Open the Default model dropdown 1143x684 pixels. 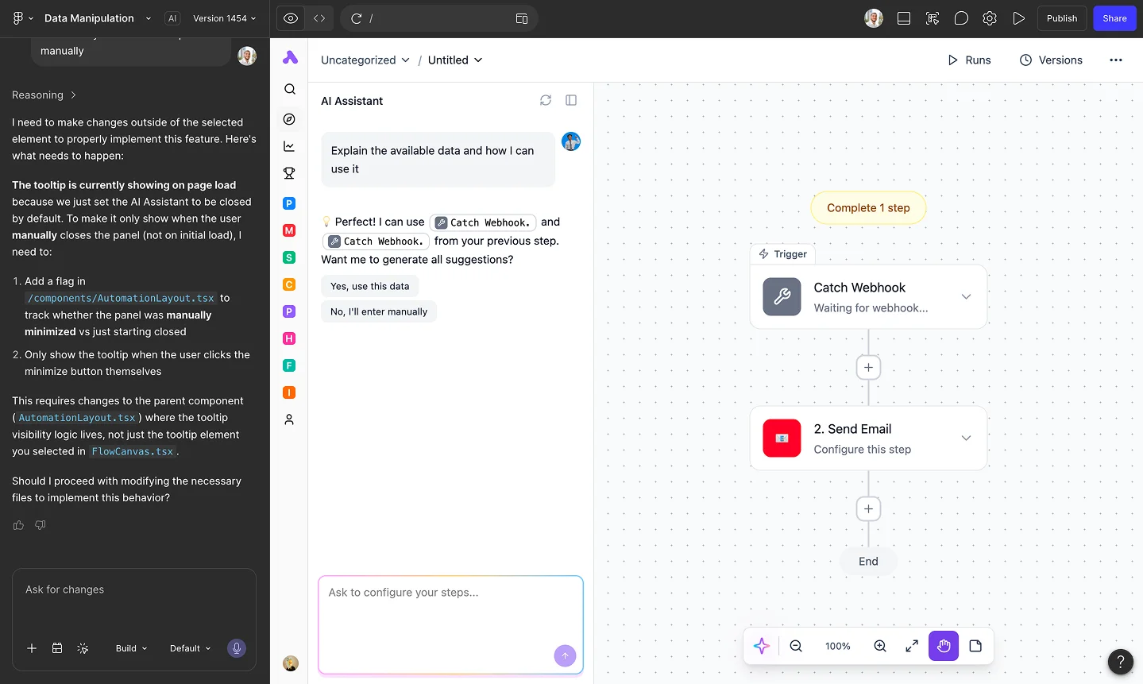[x=190, y=648]
